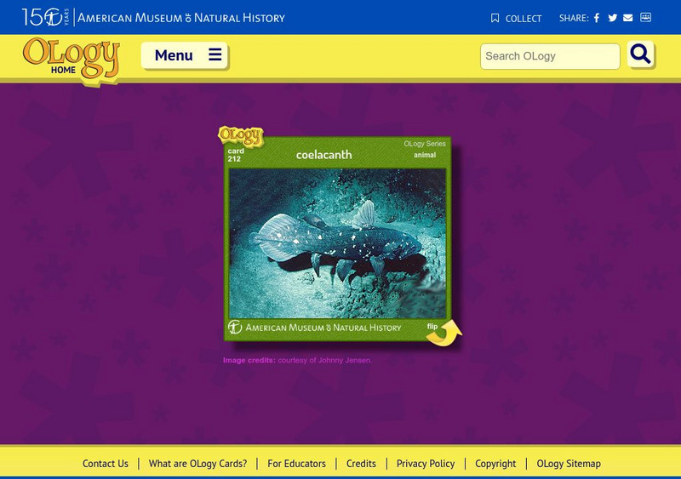Open the For Educators link
The width and height of the screenshot is (681, 479).
pyautogui.click(x=296, y=464)
